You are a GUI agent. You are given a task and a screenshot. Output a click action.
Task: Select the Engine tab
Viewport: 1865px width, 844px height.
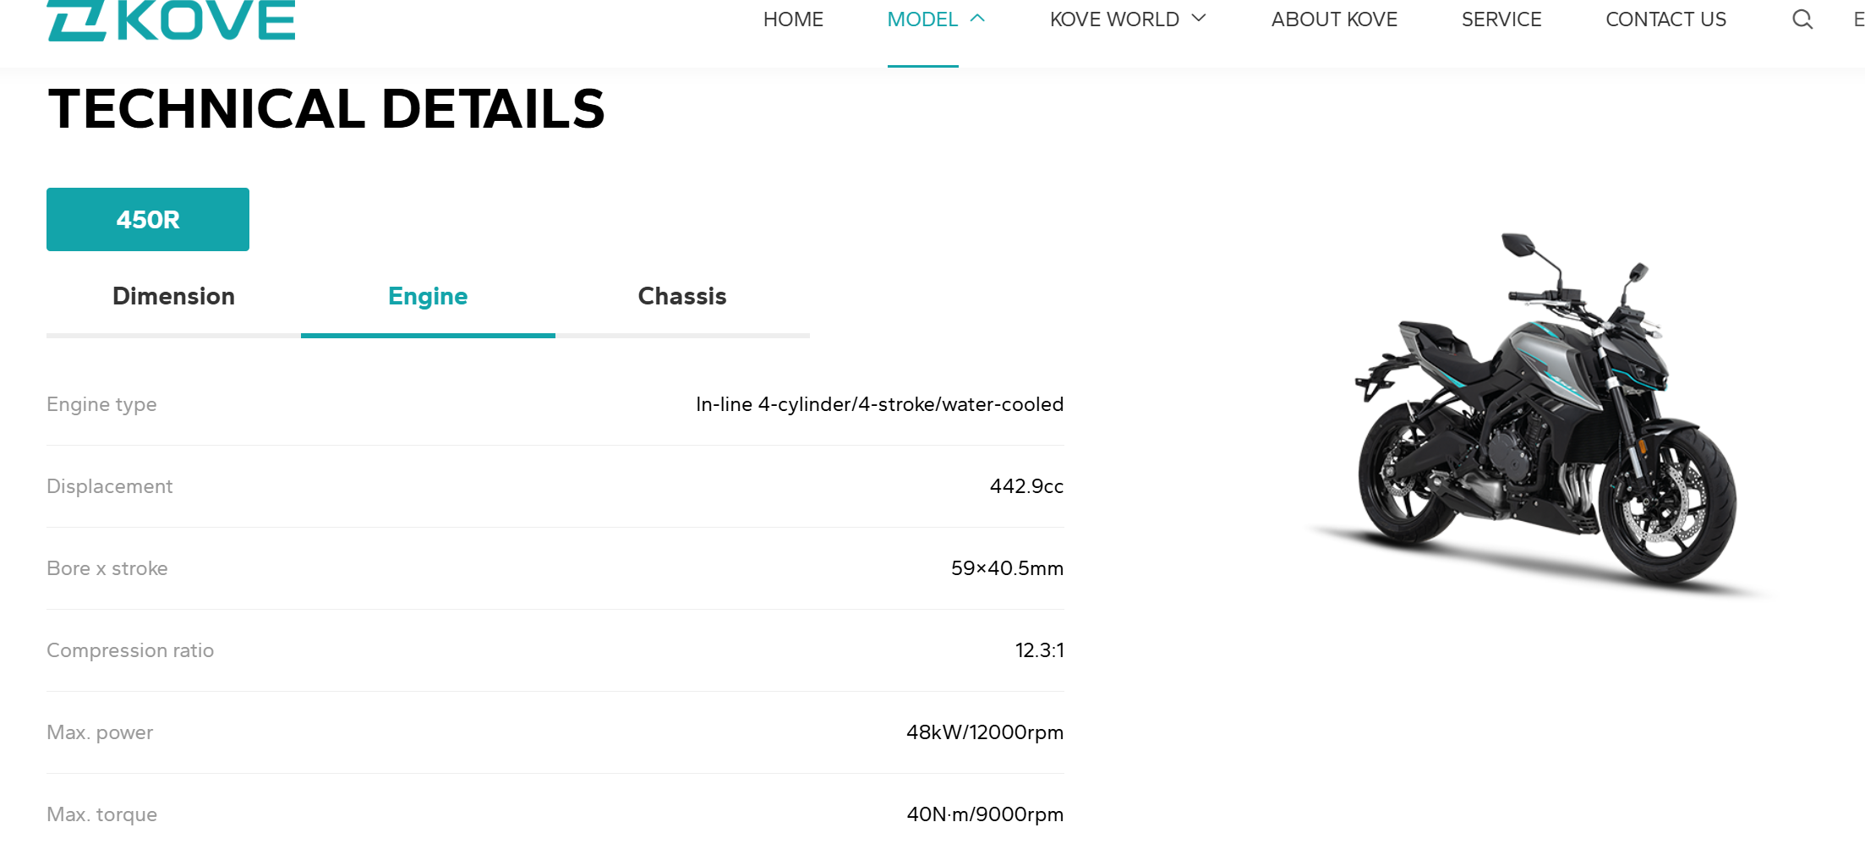(428, 296)
